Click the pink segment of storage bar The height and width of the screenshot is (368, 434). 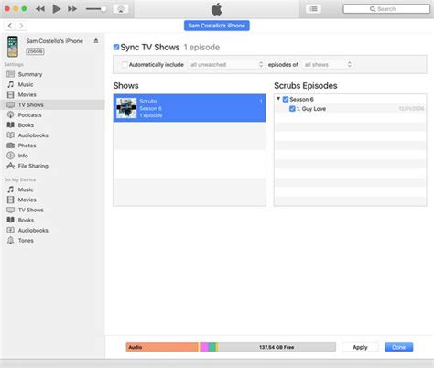pos(204,347)
